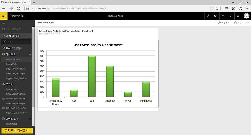Click the 위젯 추가 add widget button

(x=224, y=23)
